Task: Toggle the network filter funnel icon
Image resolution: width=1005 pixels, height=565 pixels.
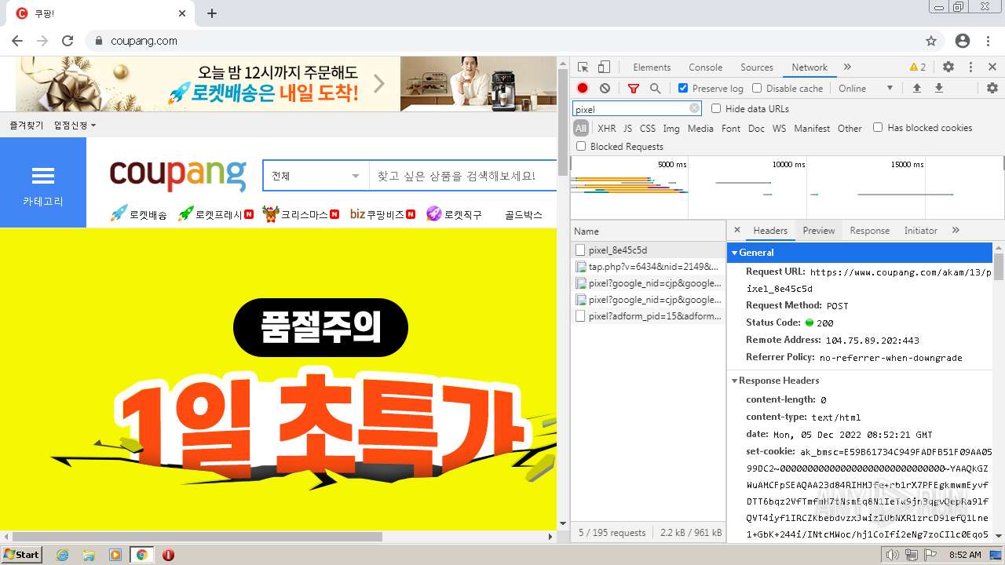Action: [x=634, y=89]
